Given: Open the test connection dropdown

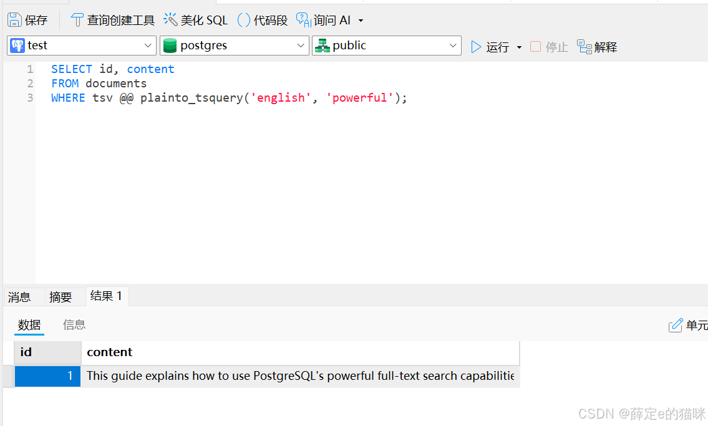Looking at the screenshot, I should [x=148, y=46].
